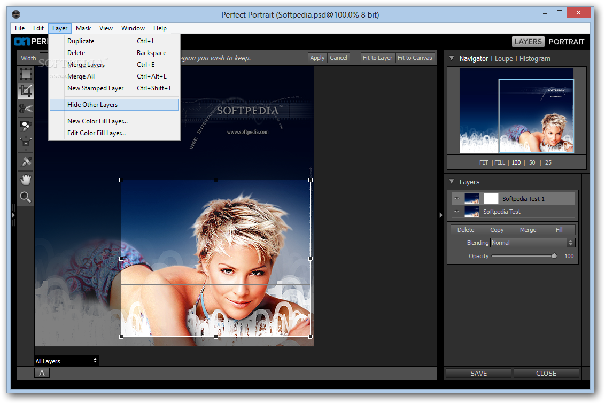Click the Merge layer button
The height and width of the screenshot is (404, 605).
click(x=528, y=230)
